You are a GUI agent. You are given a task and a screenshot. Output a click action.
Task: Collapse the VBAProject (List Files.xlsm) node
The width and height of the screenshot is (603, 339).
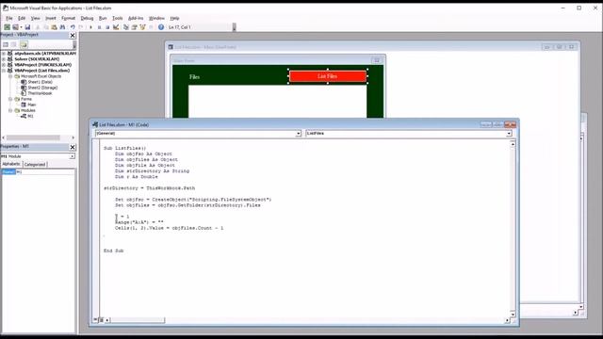point(4,71)
